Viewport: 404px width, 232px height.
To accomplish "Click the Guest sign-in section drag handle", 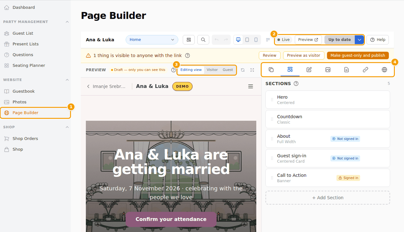I will pos(272,158).
